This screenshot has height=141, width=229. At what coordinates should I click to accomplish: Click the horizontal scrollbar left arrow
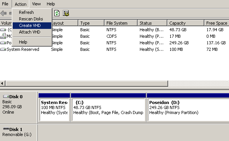coord(2,84)
